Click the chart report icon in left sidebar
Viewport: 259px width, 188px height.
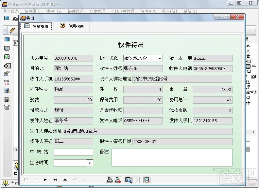pos(7,74)
